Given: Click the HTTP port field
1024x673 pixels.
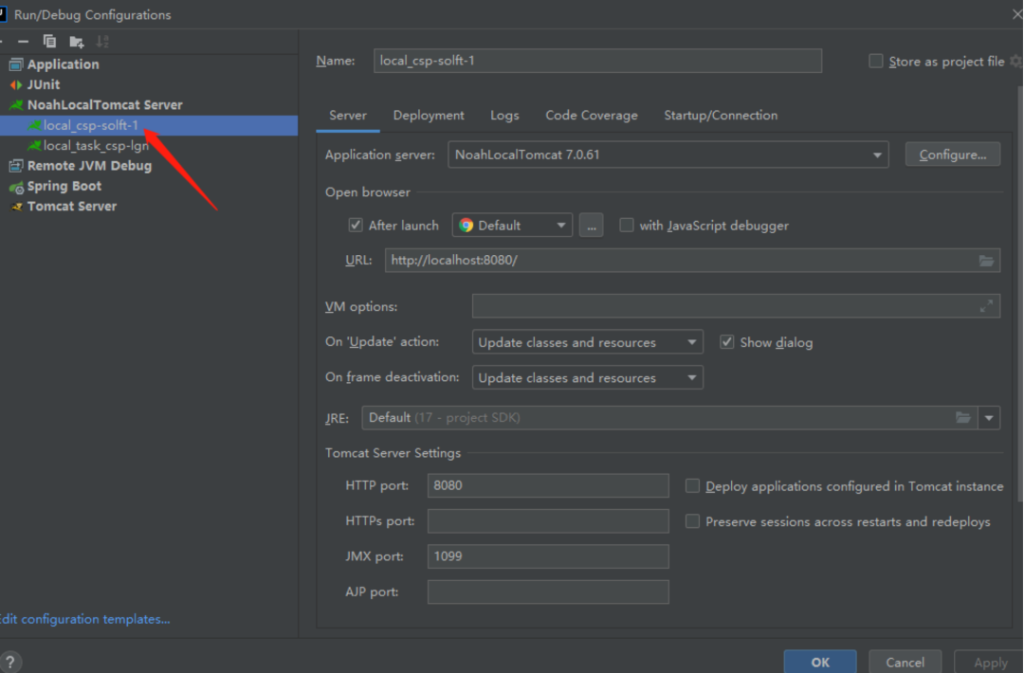Looking at the screenshot, I should pos(548,485).
